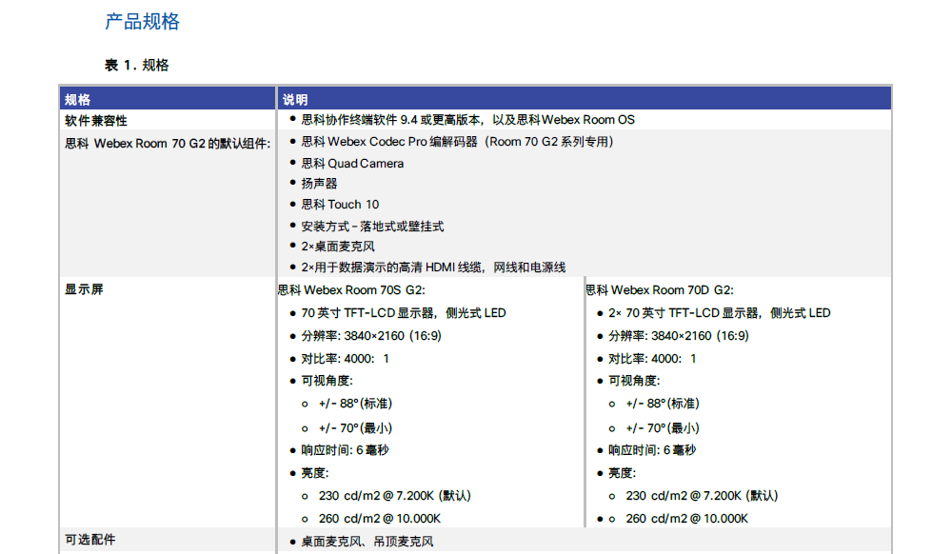Image resolution: width=952 pixels, height=554 pixels.
Task: Select the 显示屏 row label
Action: (84, 289)
